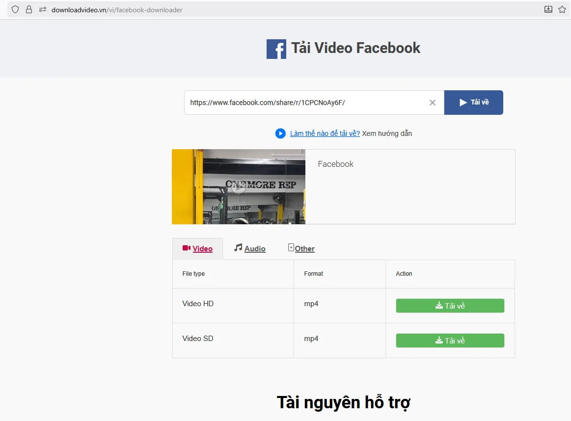Image resolution: width=571 pixels, height=421 pixels.
Task: Download the Video SD mp4 file
Action: [450, 340]
